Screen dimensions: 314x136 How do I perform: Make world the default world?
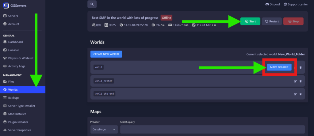[x=279, y=67]
